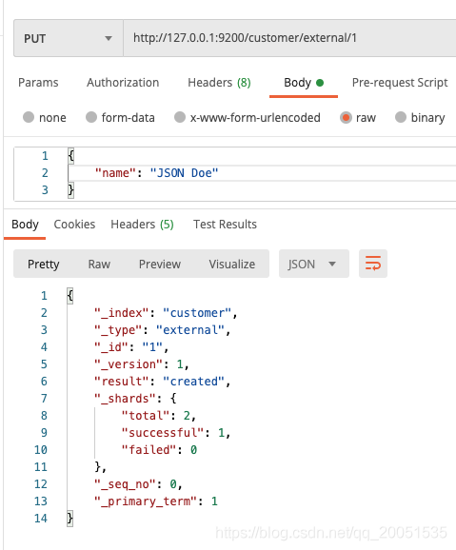
Task: Switch response view to Preview
Action: tap(160, 264)
